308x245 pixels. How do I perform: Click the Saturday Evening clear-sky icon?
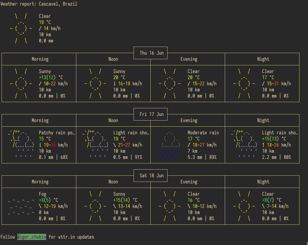click(170, 206)
